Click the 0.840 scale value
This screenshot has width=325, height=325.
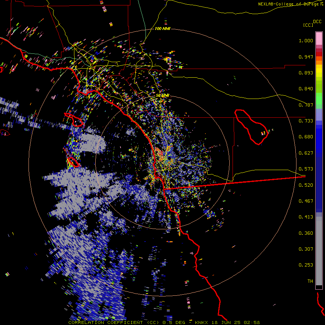[306, 89]
